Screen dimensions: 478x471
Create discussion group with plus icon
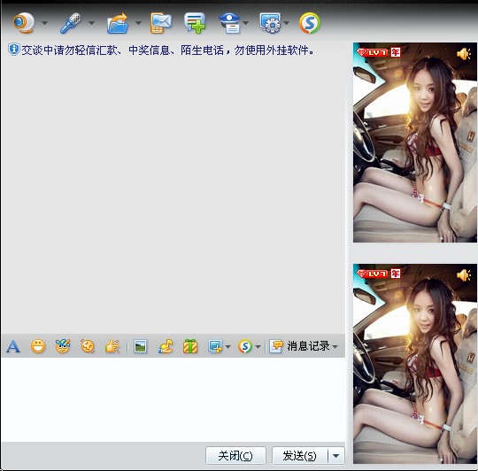(x=195, y=23)
